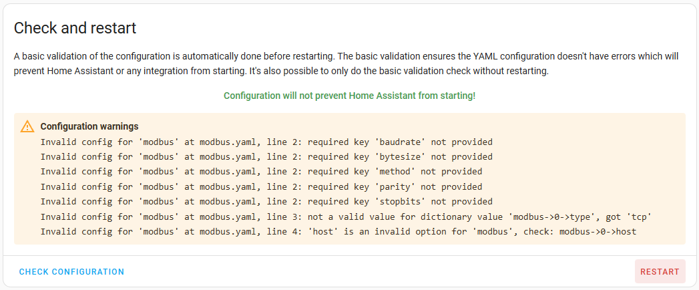The width and height of the screenshot is (699, 290).
Task: Click the 'parity' not provided warning line
Action: coord(261,187)
